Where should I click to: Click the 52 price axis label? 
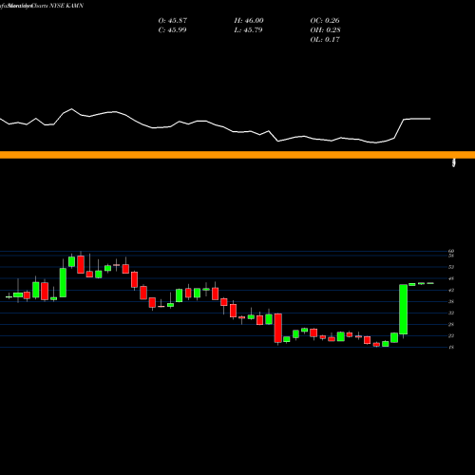click(x=451, y=267)
